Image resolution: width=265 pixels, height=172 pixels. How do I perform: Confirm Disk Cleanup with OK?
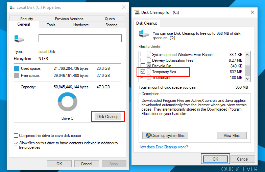[215, 159]
